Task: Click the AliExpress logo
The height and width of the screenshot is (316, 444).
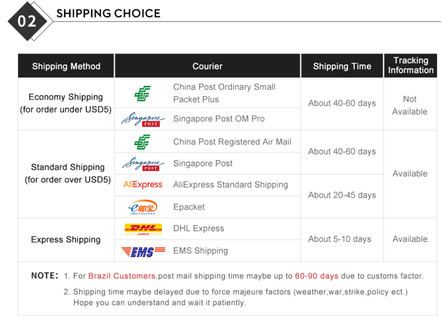Action: (x=143, y=185)
